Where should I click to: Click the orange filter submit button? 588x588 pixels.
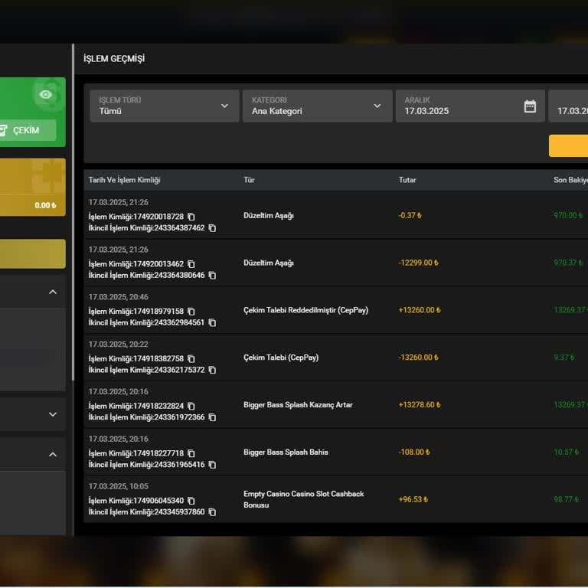pos(568,145)
